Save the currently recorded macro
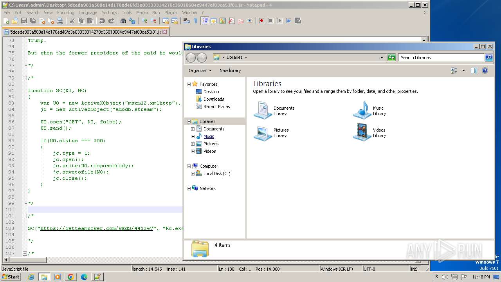The image size is (501, 282). tap(298, 21)
